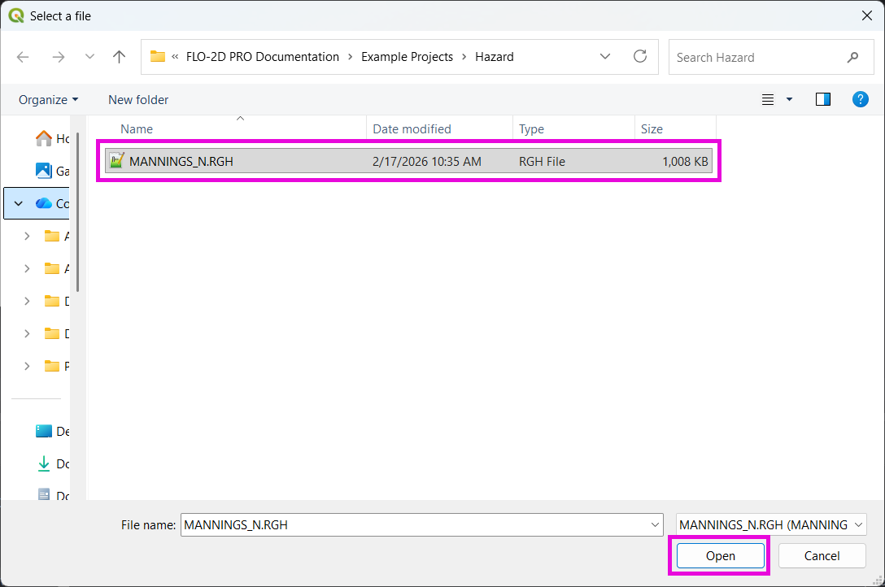
Task: Expand the File name history dropdown
Action: (656, 525)
